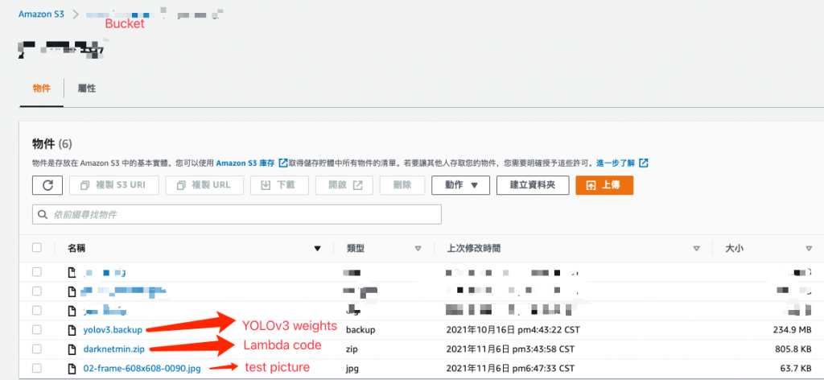824x380 pixels.
Task: Click external link icon after Amazon S3 庫存
Action: click(x=283, y=163)
